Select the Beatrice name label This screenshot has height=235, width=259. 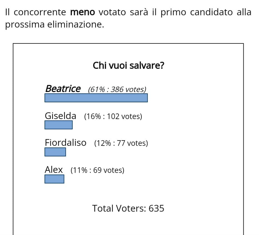pyautogui.click(x=63, y=89)
